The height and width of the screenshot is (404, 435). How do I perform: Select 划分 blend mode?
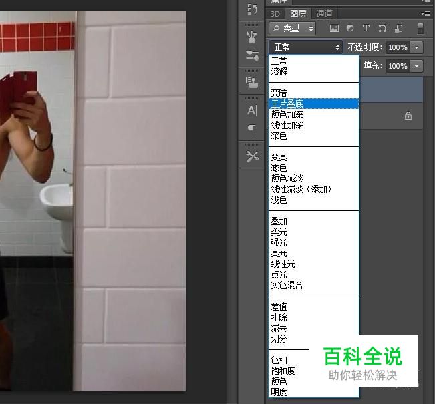pyautogui.click(x=314, y=339)
